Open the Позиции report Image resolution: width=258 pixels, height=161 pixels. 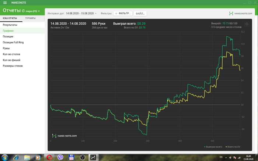[x=22, y=36]
